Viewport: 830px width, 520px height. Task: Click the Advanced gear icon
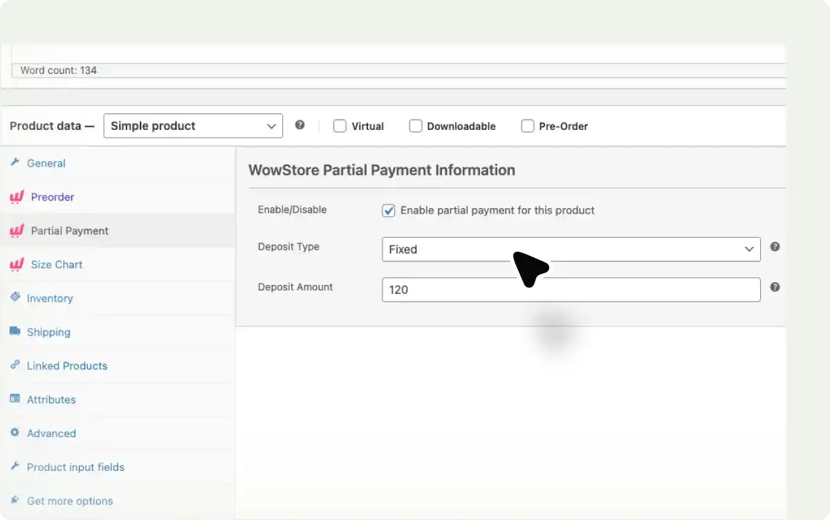[16, 433]
